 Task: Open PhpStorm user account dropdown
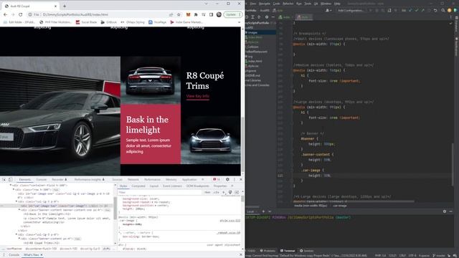tap(328, 10)
